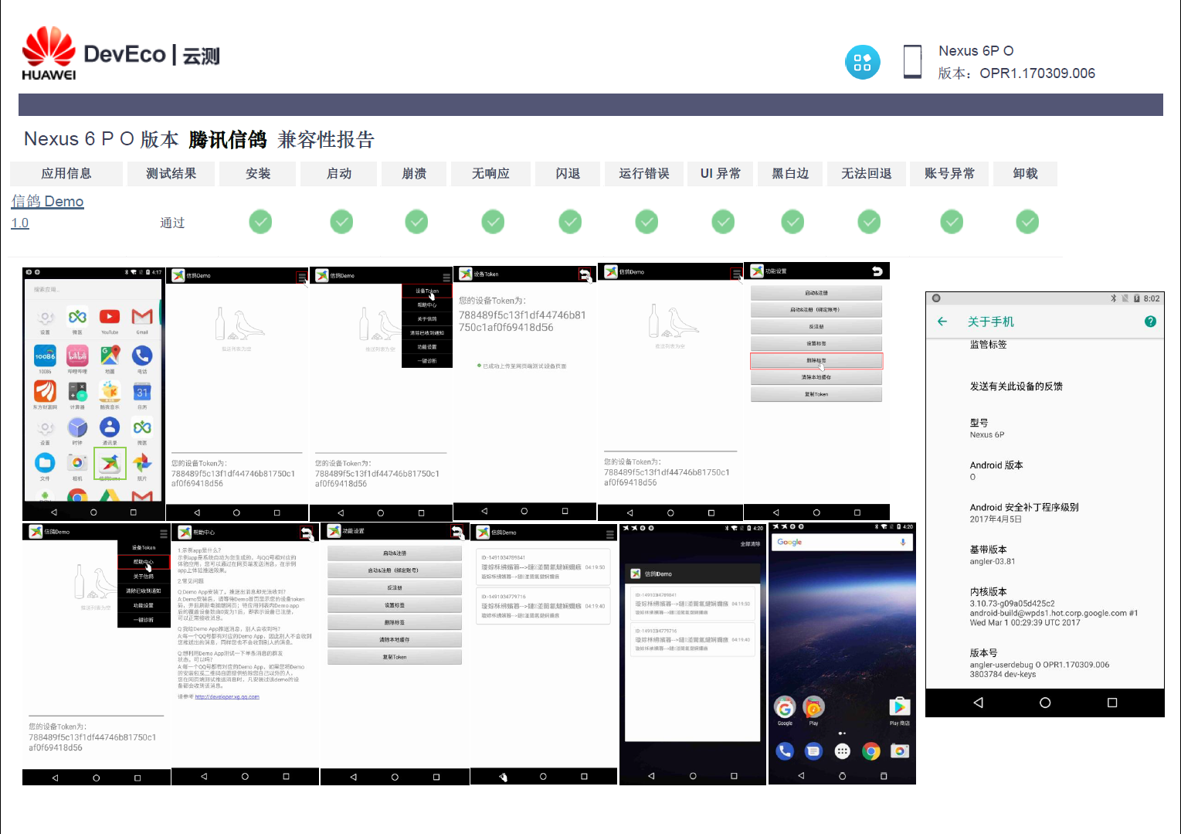Click the green check under 无法回退
Image resolution: width=1181 pixels, height=834 pixels.
869,222
